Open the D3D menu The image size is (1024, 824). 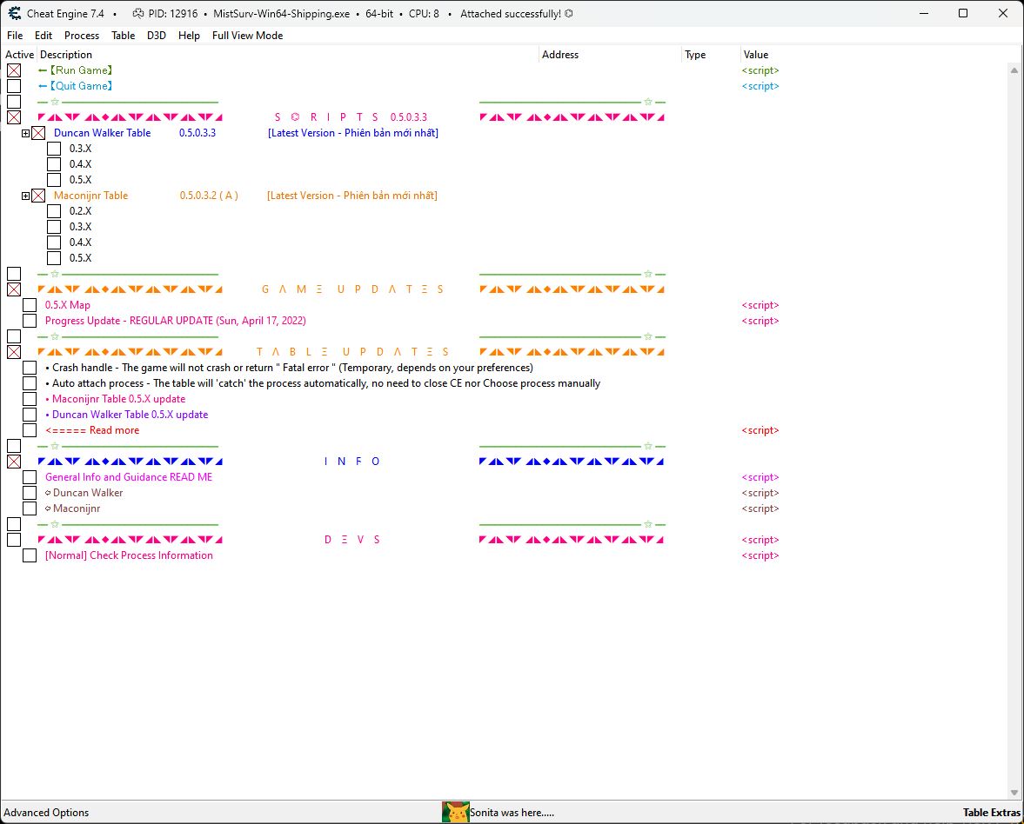point(157,36)
